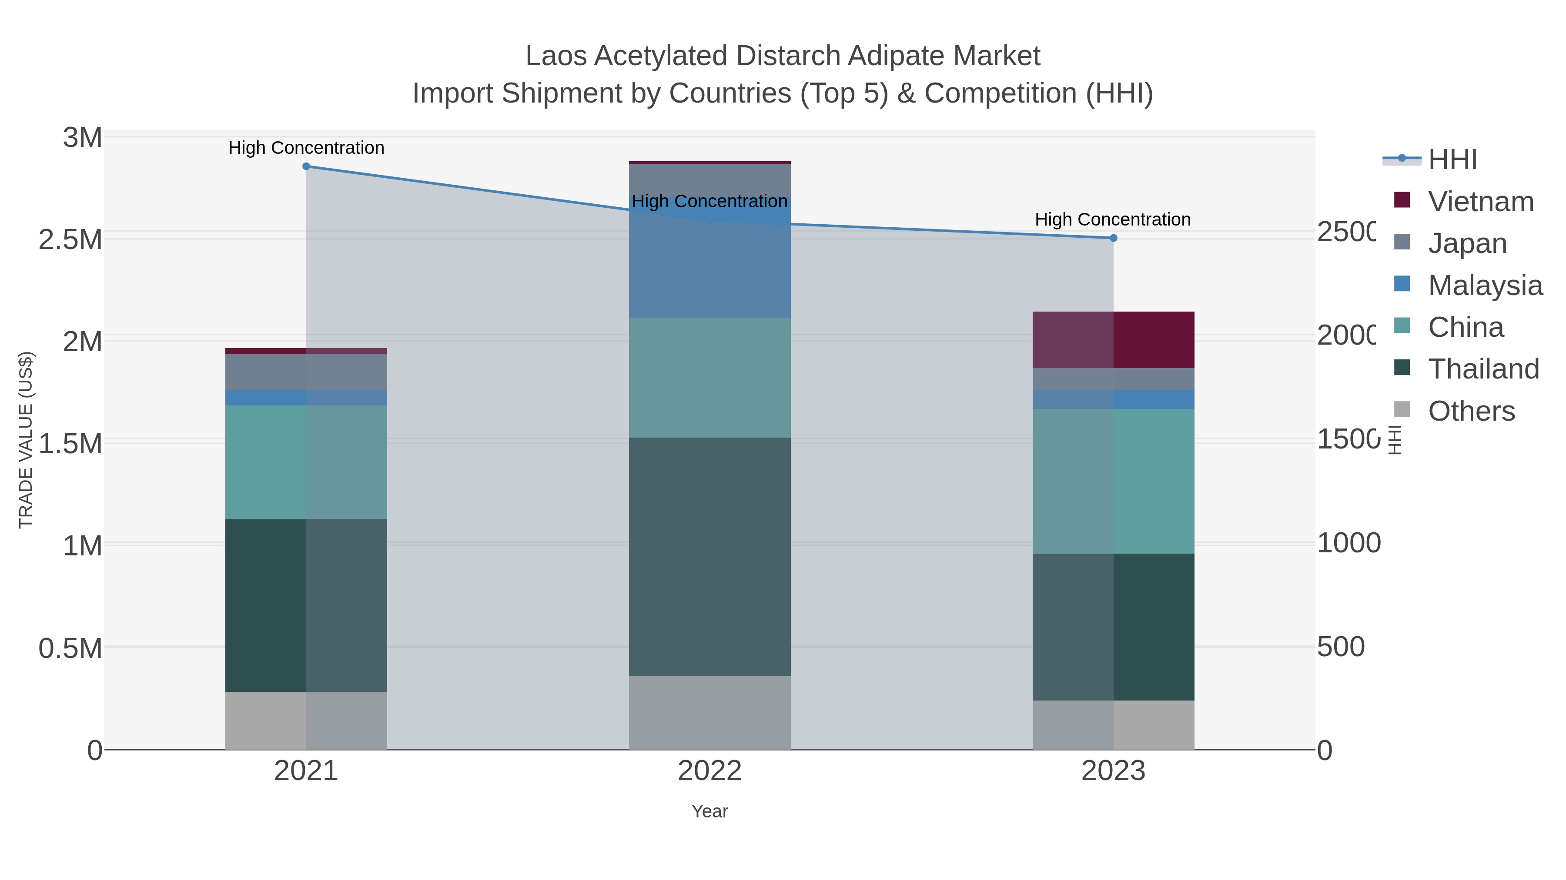Click the 500 tick on the HHI axis
The image size is (1566, 880).
1341,647
